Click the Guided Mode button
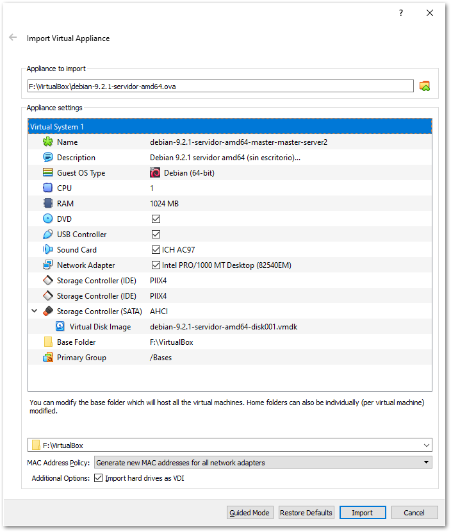Screen dimensions: 451x532 click(x=249, y=513)
